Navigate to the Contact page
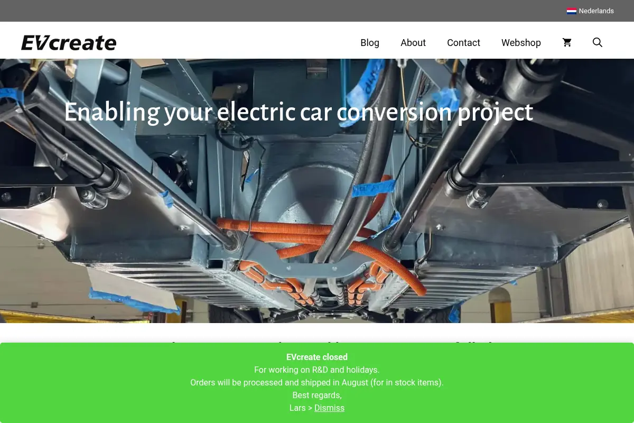The width and height of the screenshot is (634, 423). click(x=463, y=43)
